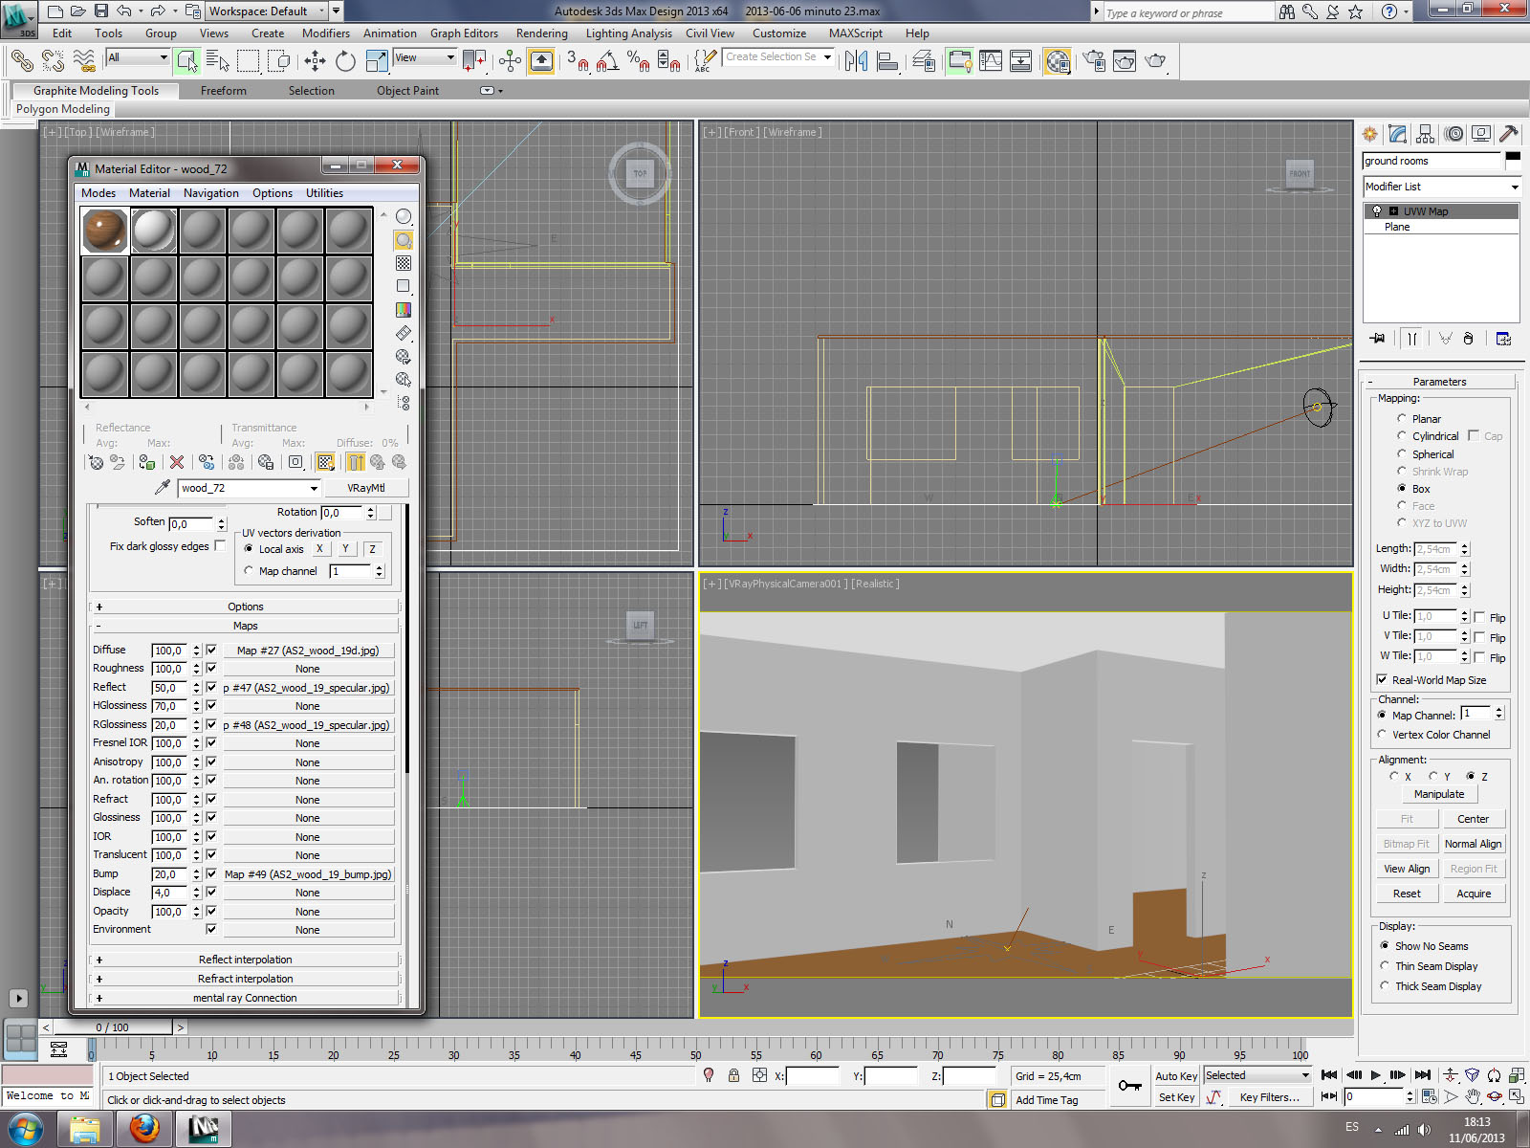This screenshot has height=1148, width=1530.
Task: Toggle the Auto Key button
Action: (1176, 1076)
